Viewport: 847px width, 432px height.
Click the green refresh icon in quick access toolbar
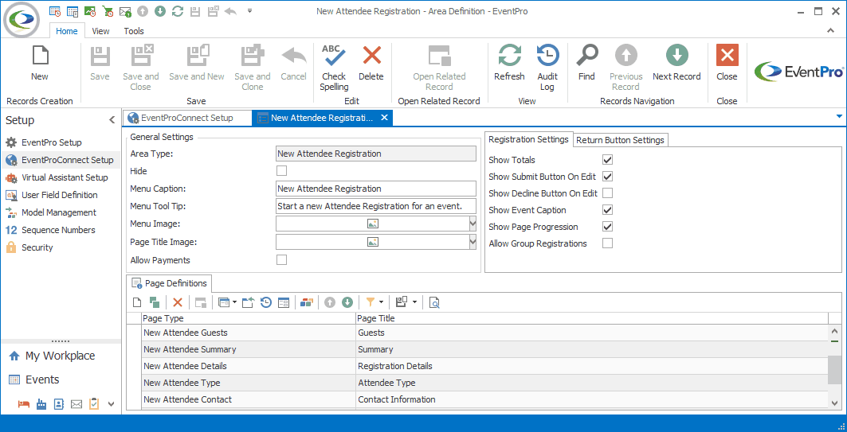[177, 11]
